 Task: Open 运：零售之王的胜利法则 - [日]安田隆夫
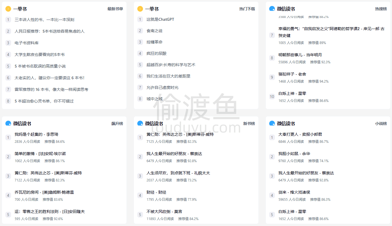click(x=50, y=212)
